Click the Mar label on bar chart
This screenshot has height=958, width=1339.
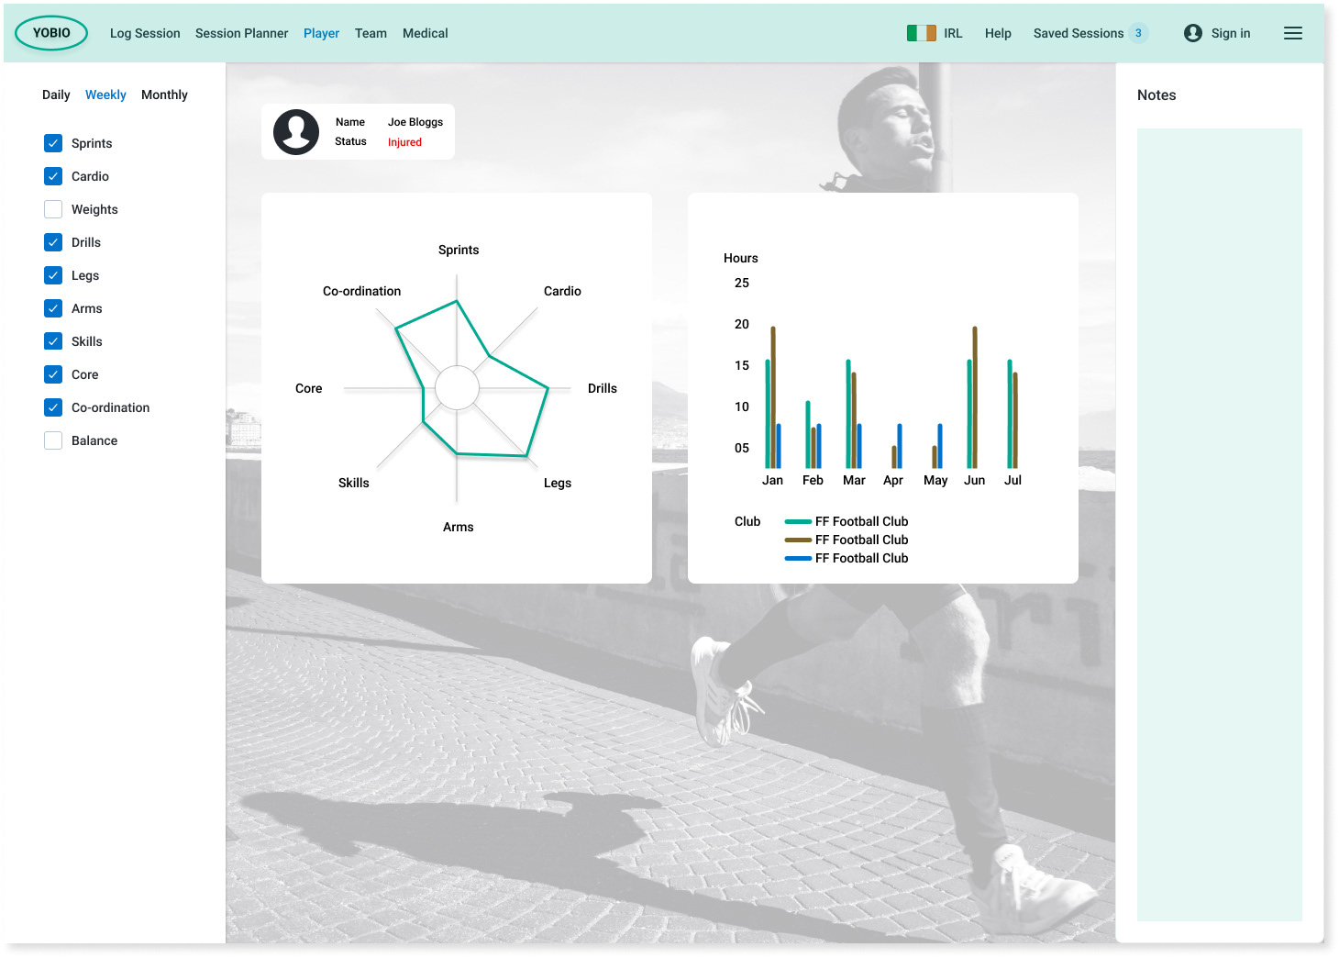pyautogui.click(x=854, y=480)
